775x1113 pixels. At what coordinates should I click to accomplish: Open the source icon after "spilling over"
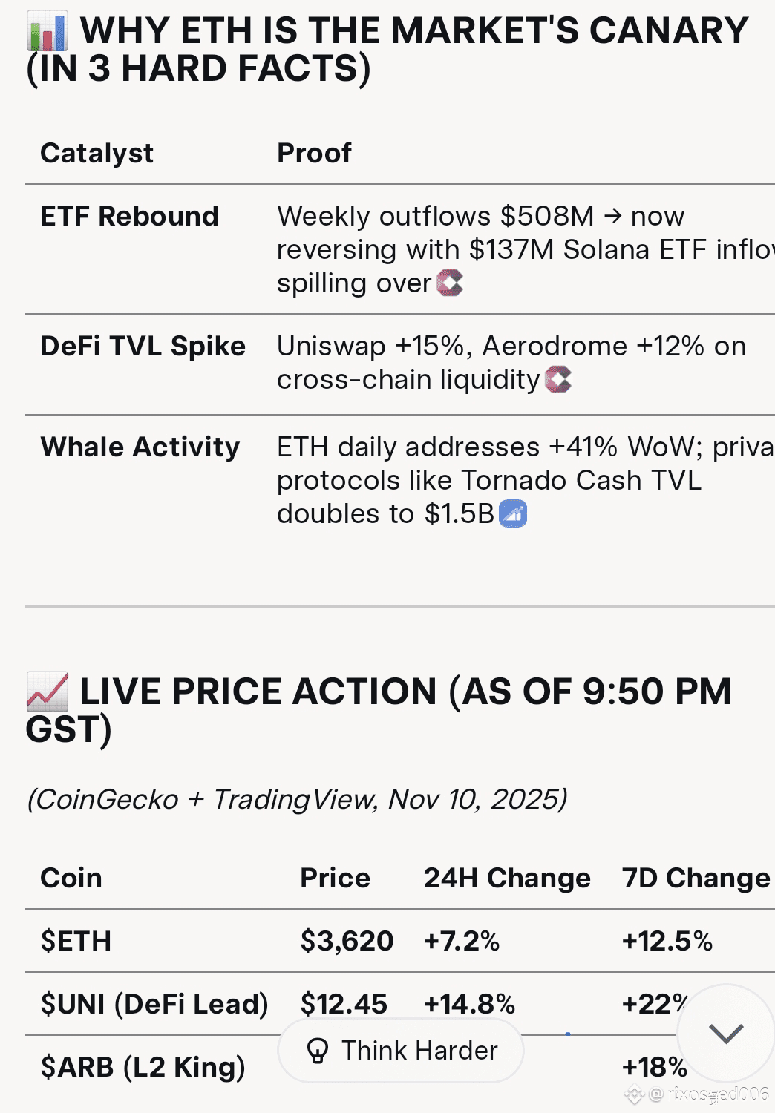pos(450,283)
